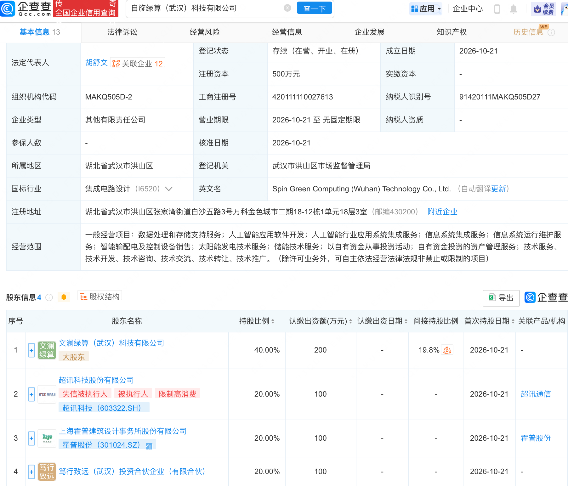
Task: Select registration number 420111110027613
Action: [x=303, y=97]
